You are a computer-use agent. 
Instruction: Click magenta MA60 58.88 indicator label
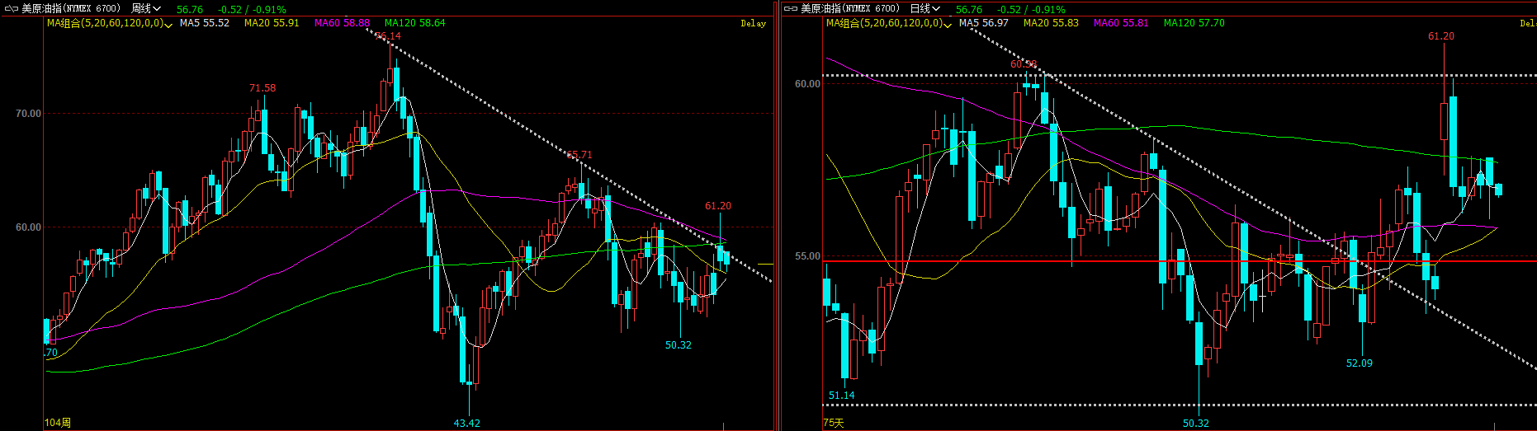342,23
